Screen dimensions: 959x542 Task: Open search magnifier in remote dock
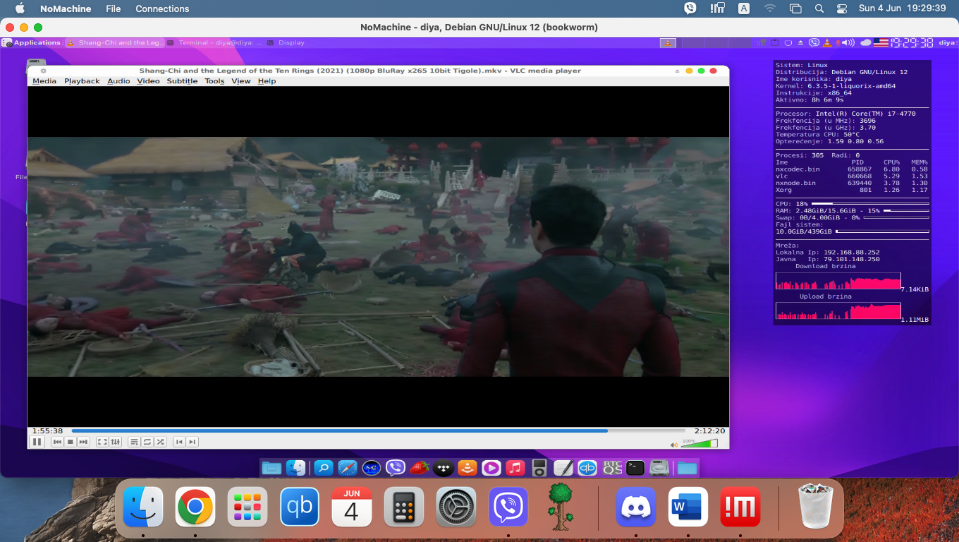point(323,467)
